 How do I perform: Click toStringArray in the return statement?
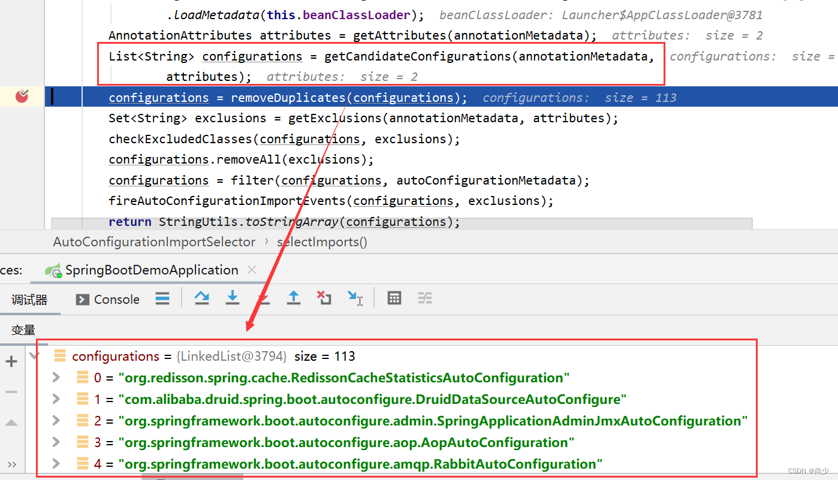click(x=292, y=222)
